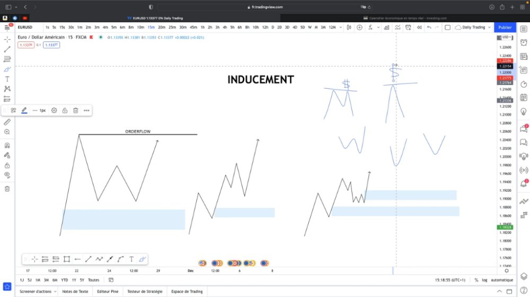530x297 pixels.
Task: Open the fx indicators menu
Action: tap(371, 27)
